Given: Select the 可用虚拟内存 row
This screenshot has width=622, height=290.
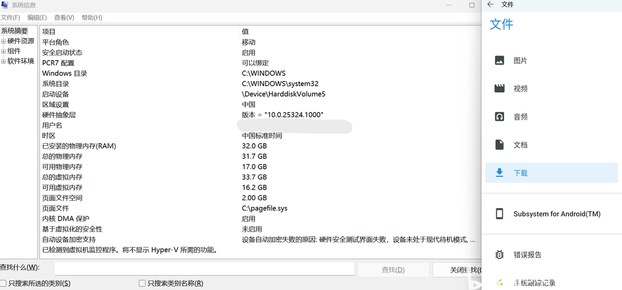Looking at the screenshot, I should click(259, 187).
